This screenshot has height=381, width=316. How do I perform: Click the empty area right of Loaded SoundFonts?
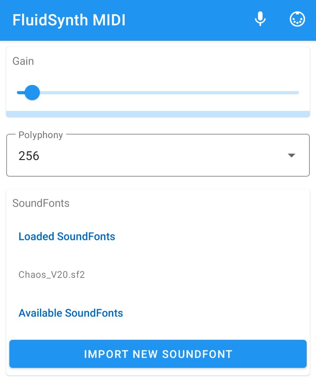coord(211,237)
